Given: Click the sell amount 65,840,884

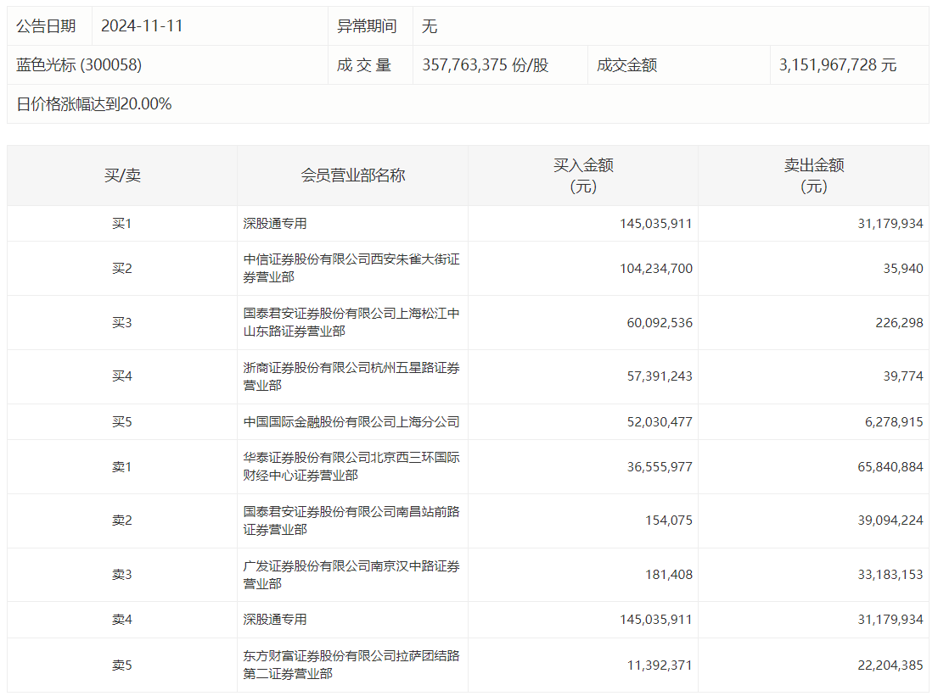Looking at the screenshot, I should tap(887, 467).
